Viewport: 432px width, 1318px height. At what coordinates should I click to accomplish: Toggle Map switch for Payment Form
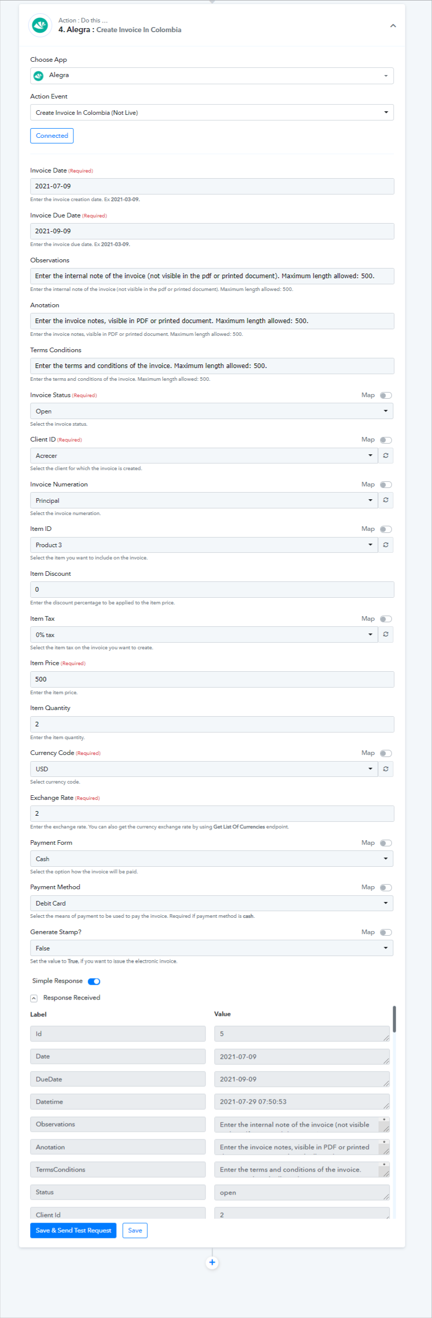pyautogui.click(x=386, y=843)
